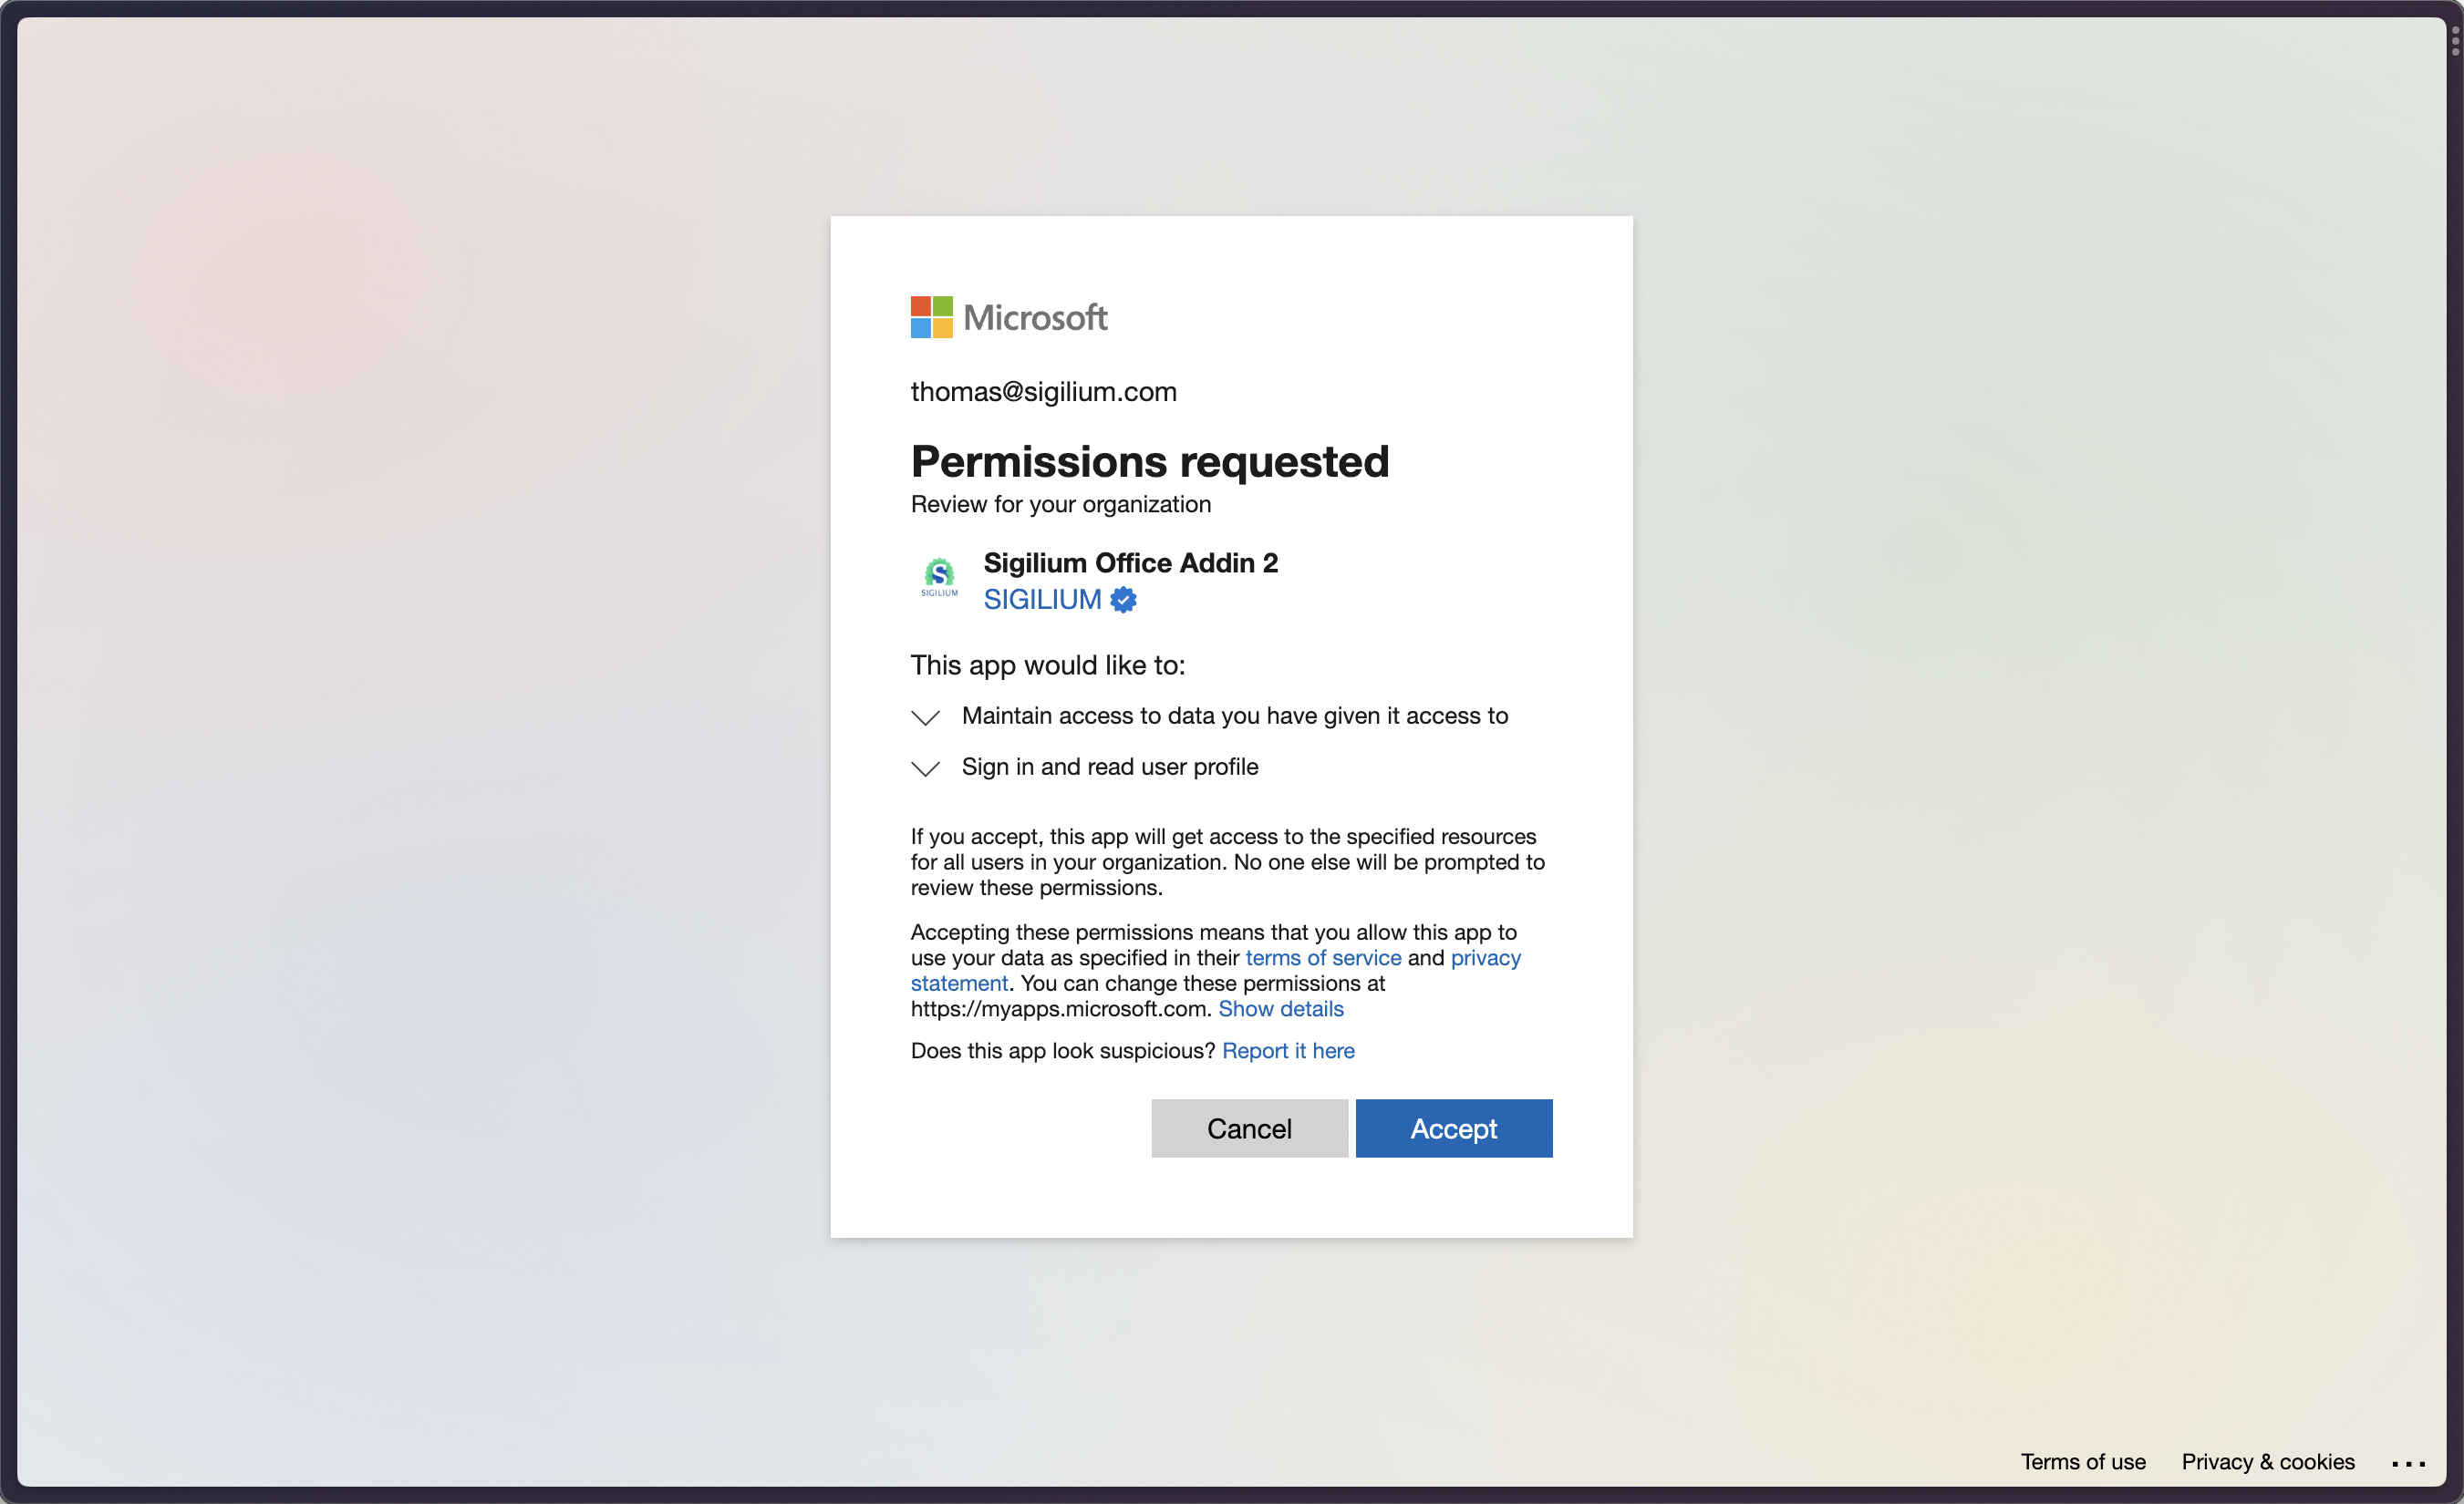2464x1504 pixels.
Task: Expand the Sign in and read profile permission
Action: coord(925,768)
